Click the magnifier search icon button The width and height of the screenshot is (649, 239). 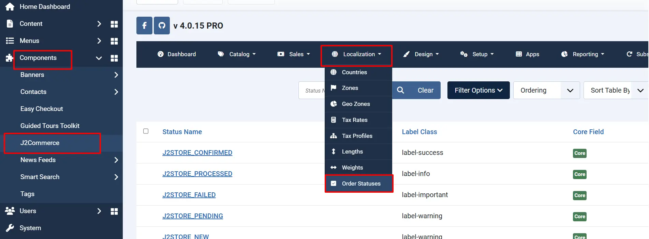pos(401,90)
